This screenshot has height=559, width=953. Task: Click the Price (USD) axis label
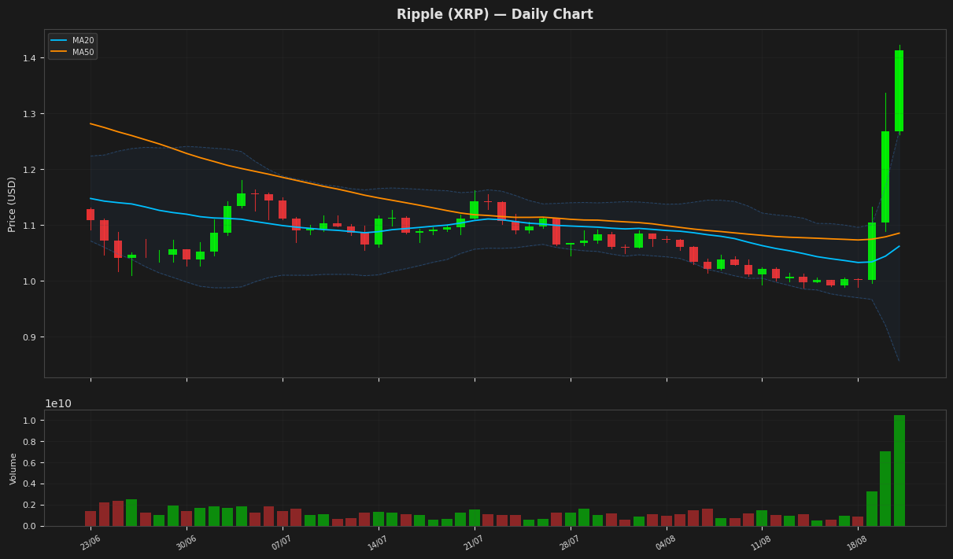tap(12, 204)
